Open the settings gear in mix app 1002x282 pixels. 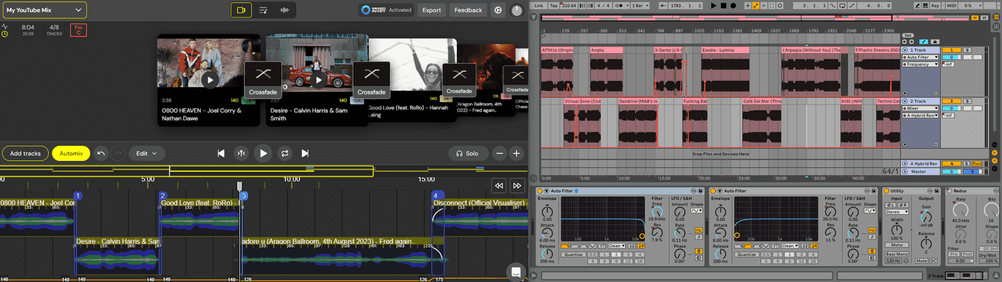[x=498, y=10]
